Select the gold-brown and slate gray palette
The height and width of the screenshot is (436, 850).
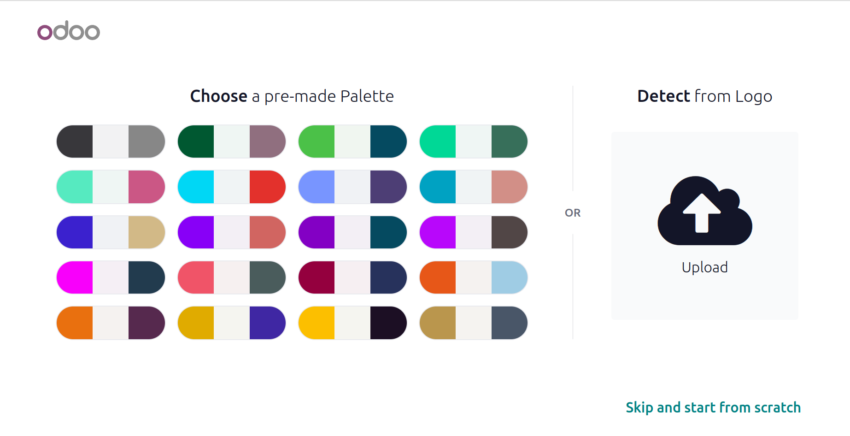(x=474, y=323)
